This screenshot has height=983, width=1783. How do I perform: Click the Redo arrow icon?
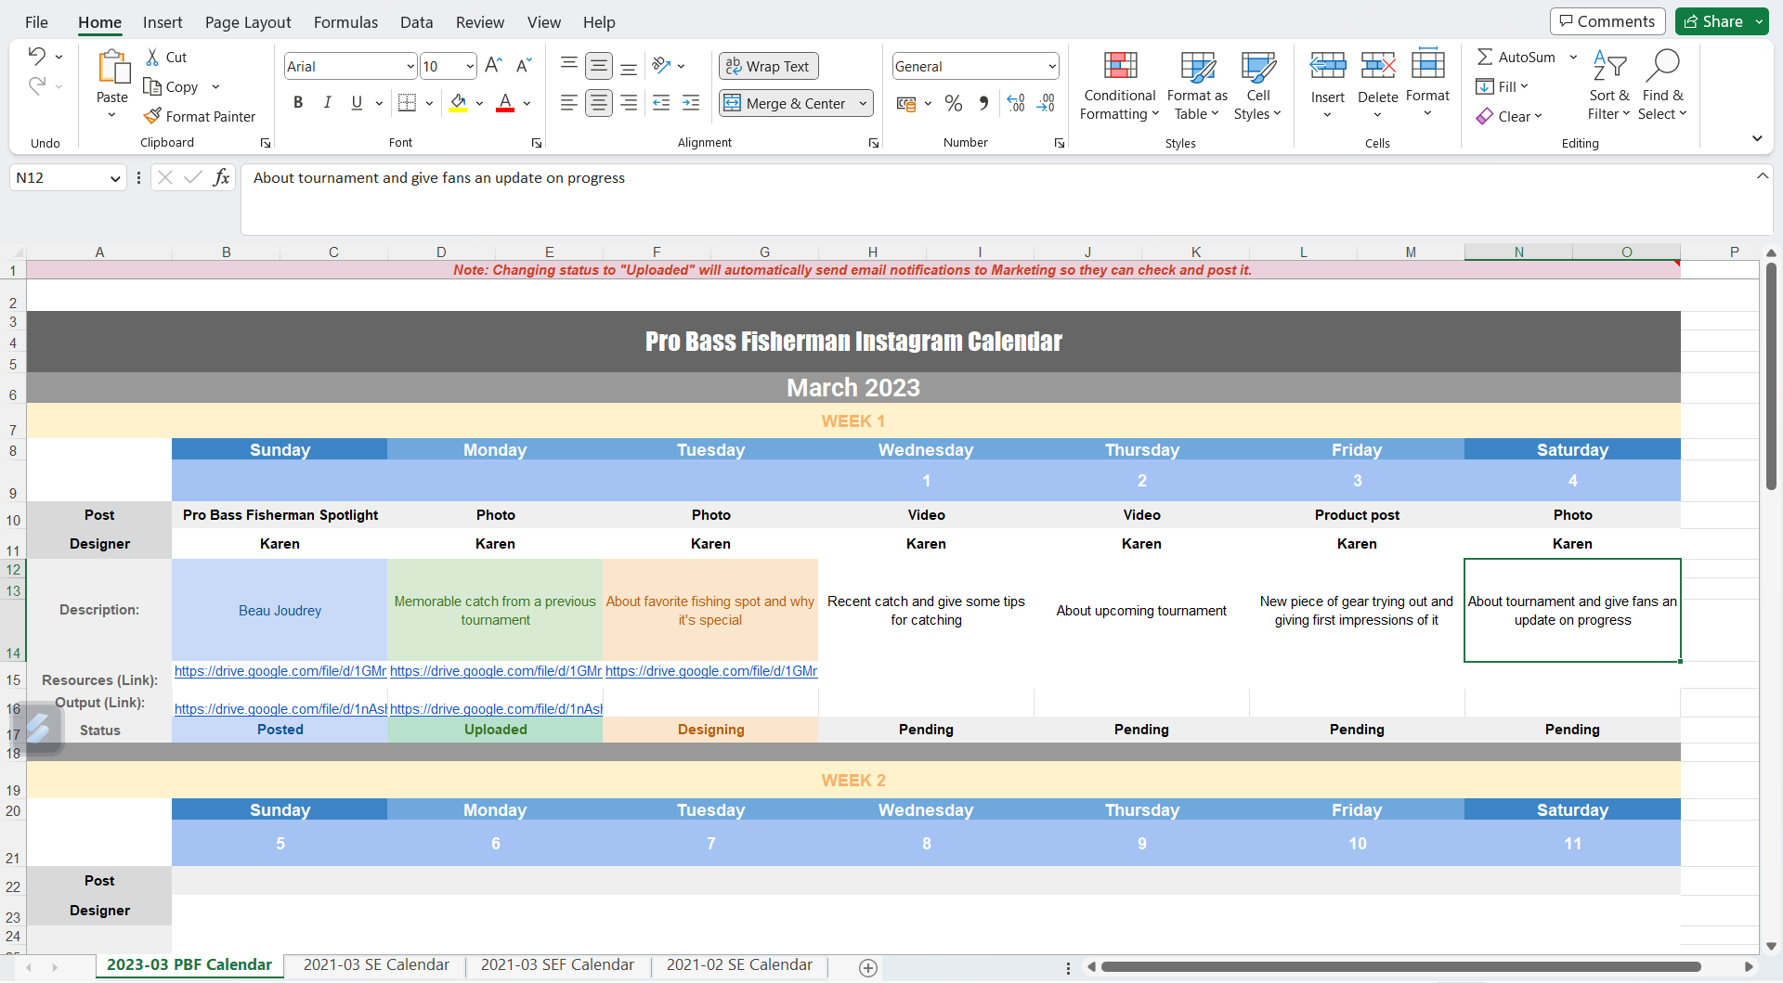[x=36, y=86]
